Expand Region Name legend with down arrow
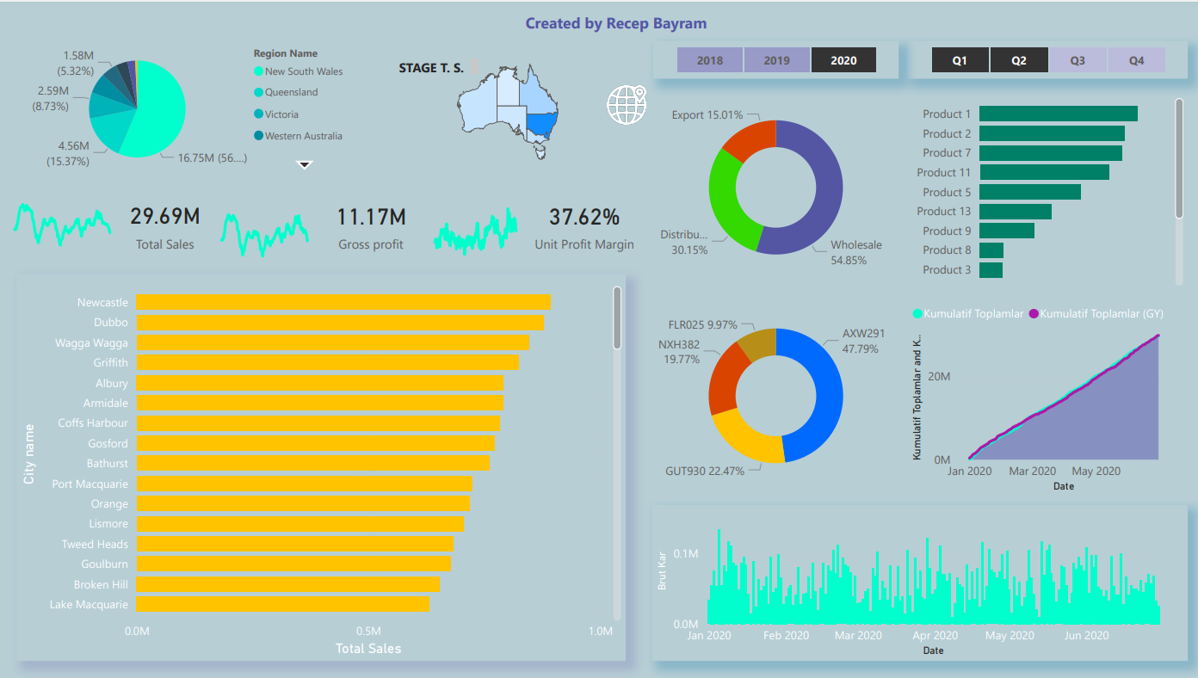This screenshot has width=1198, height=678. pyautogui.click(x=305, y=164)
